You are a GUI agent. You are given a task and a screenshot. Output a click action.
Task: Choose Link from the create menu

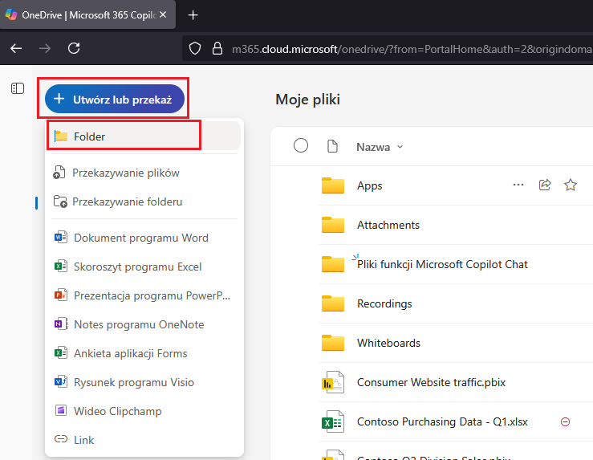[144, 440]
